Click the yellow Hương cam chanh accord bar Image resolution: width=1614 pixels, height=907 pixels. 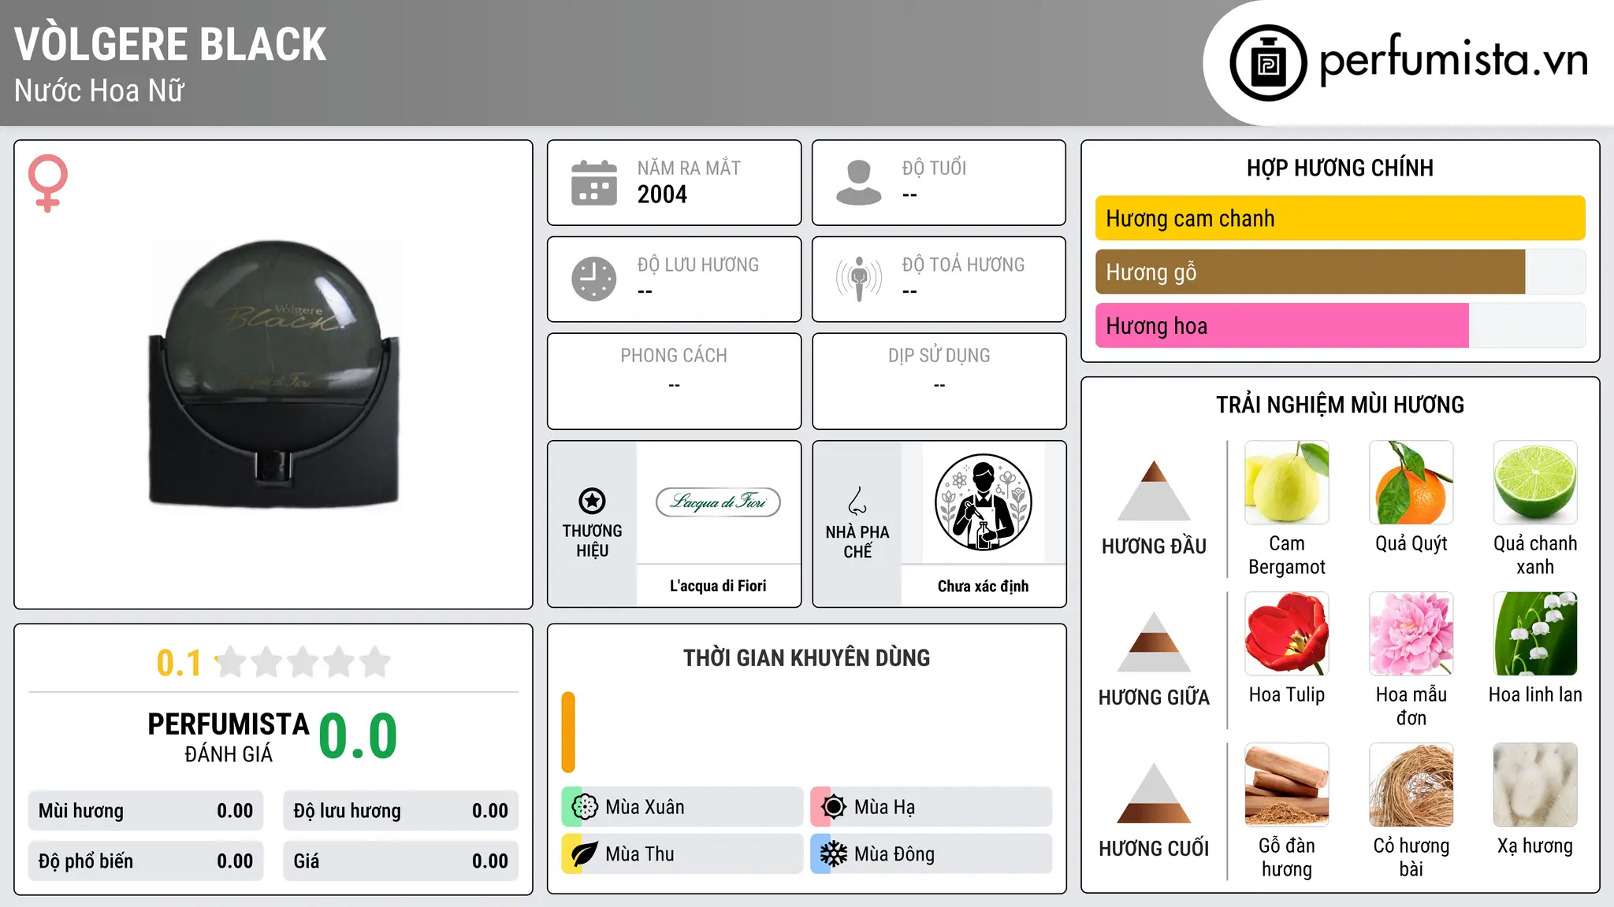pos(1340,218)
